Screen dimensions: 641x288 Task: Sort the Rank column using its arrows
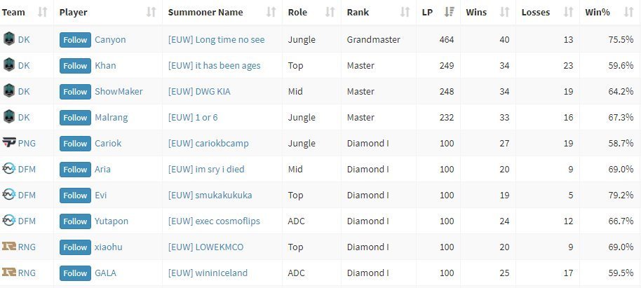[405, 12]
